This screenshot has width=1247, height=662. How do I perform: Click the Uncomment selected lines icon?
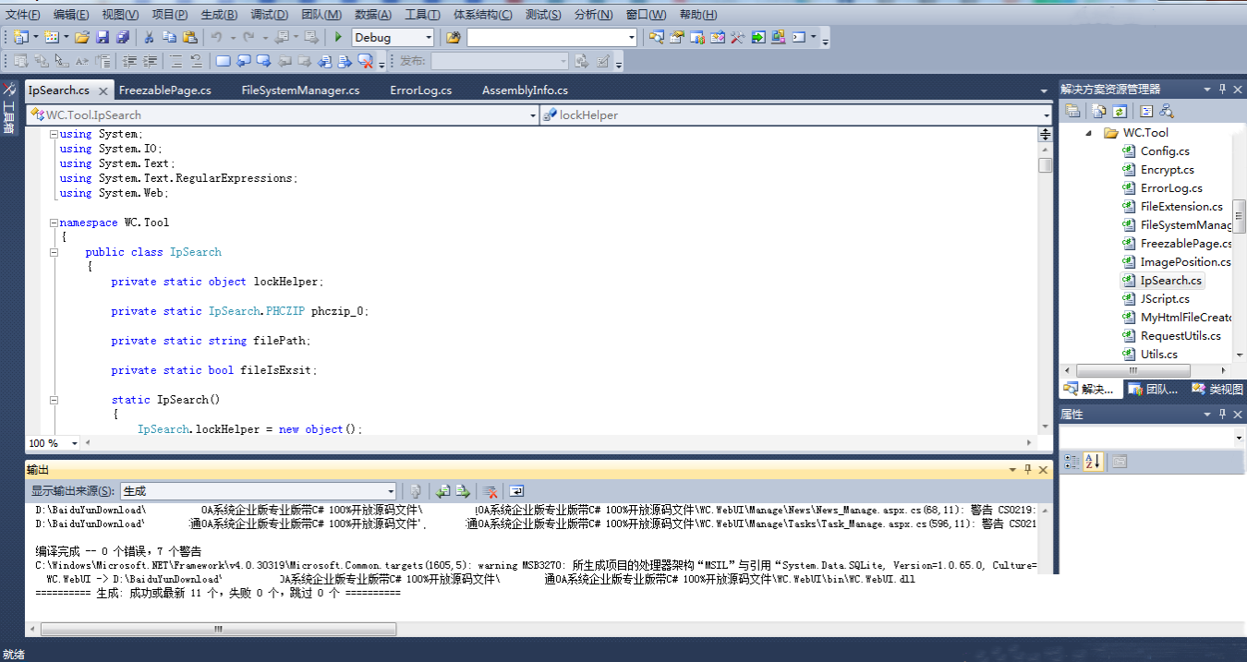coord(196,61)
